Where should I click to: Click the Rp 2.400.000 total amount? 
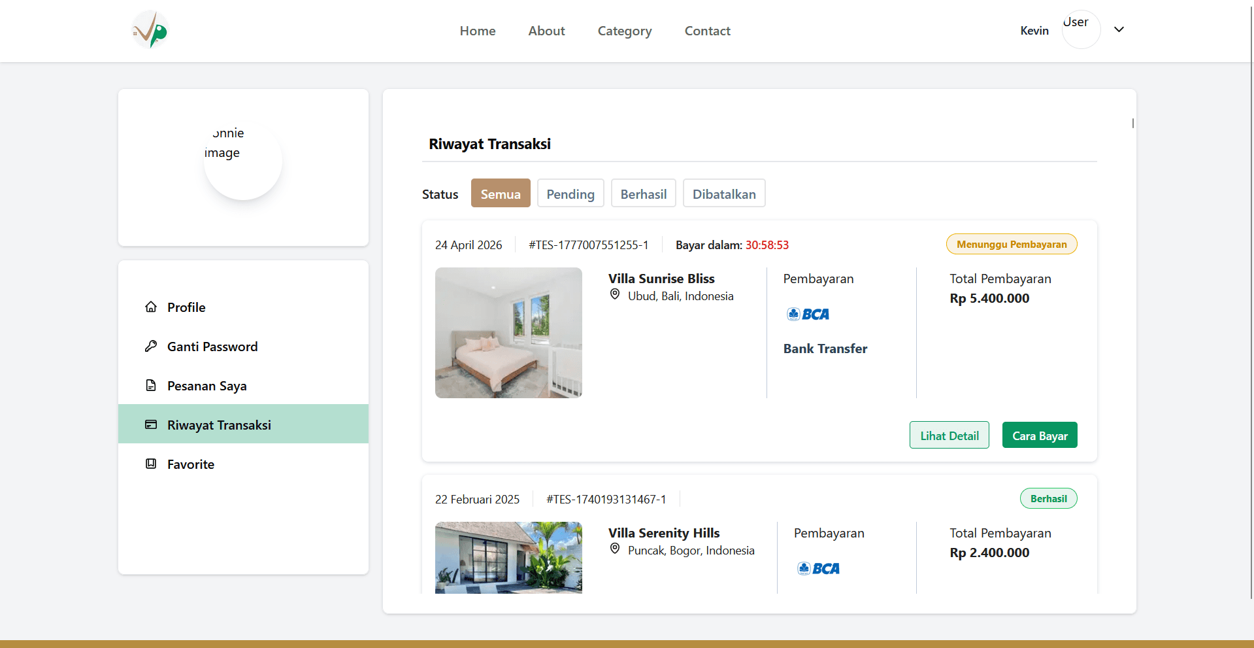[x=989, y=553]
